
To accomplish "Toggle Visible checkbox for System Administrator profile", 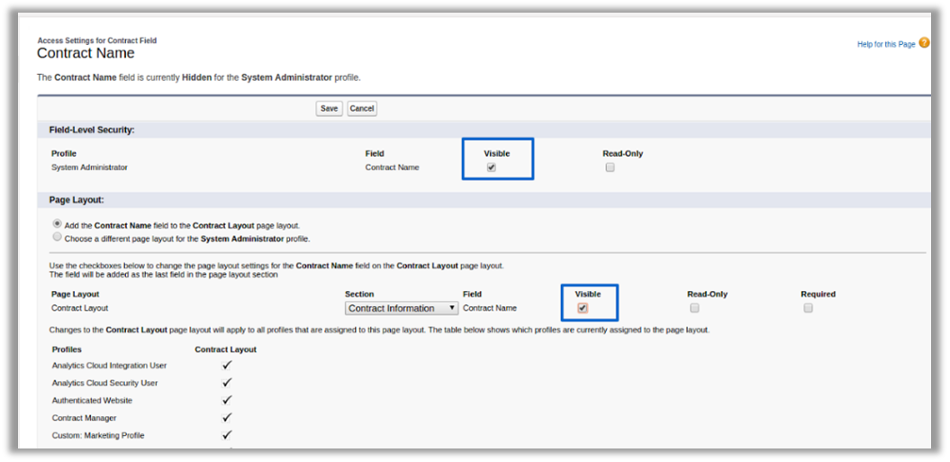I will pyautogui.click(x=491, y=168).
